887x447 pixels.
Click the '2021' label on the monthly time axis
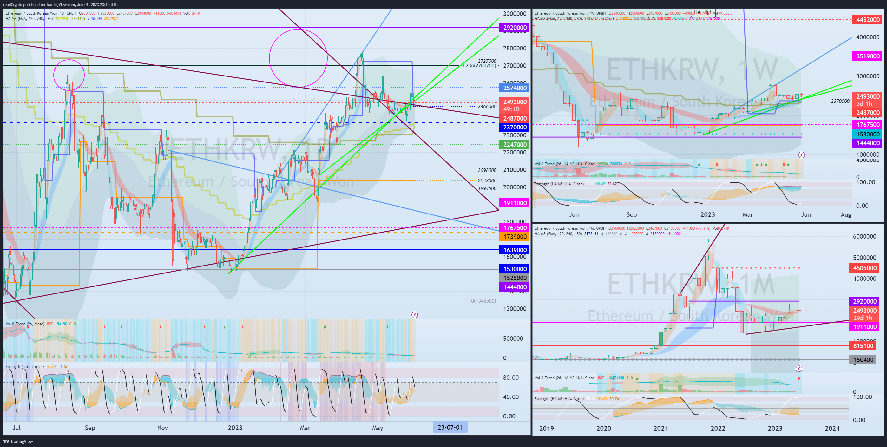[660, 428]
